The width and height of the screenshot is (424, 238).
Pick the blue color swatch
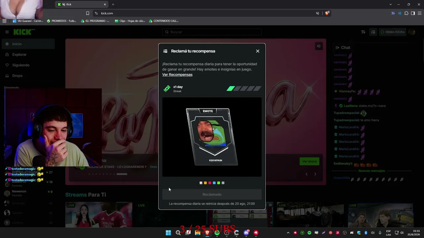(x=214, y=183)
